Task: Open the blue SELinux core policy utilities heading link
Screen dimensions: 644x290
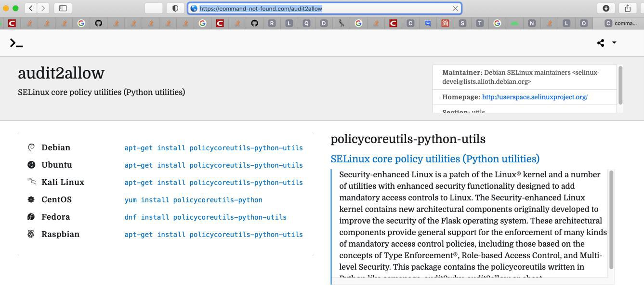Action: pyautogui.click(x=435, y=159)
